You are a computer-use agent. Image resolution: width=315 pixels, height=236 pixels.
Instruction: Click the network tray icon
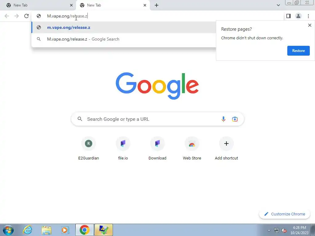pos(277,230)
